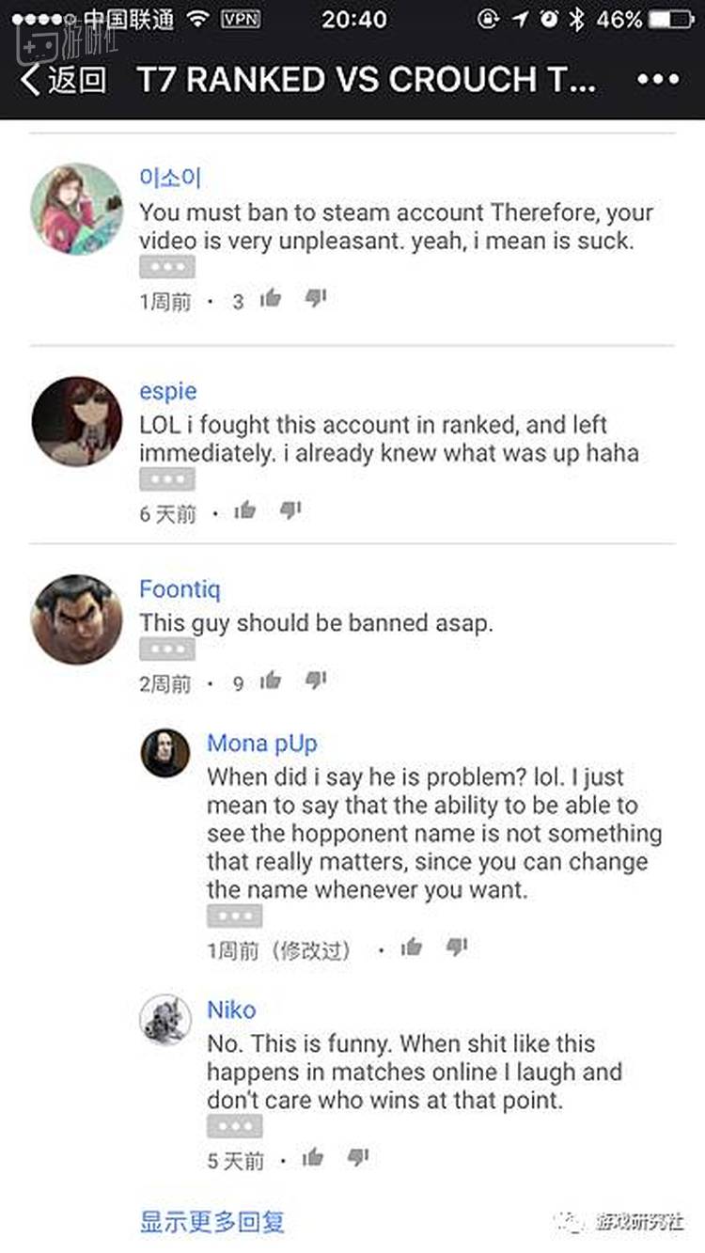Dislike Mona pUp's reply

click(x=457, y=948)
